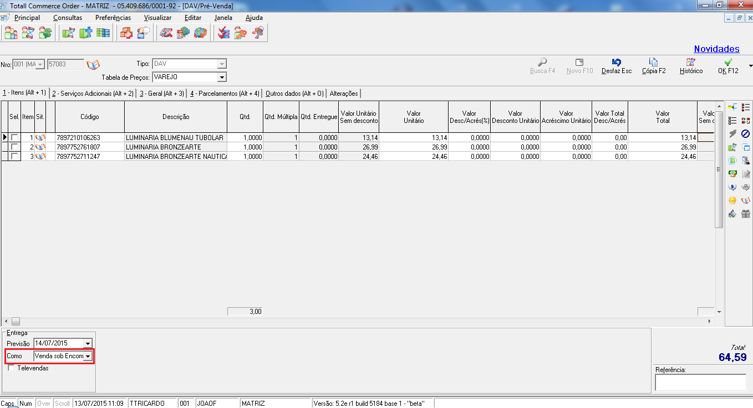Check the selection box for LUMINARIA BRONZEARTE NAUTICA
This screenshot has width=753, height=408.
(x=14, y=157)
